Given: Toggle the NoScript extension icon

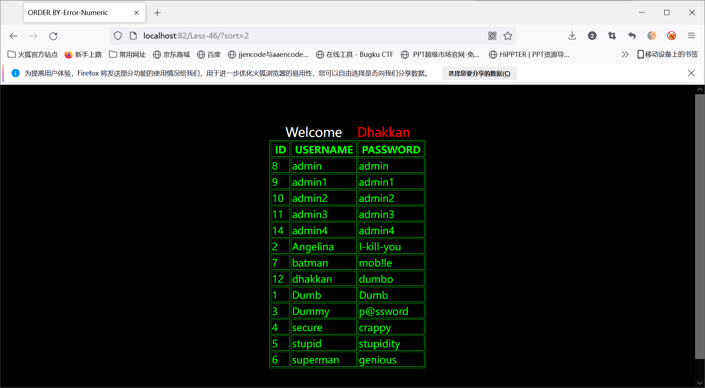Looking at the screenshot, I should tap(672, 36).
